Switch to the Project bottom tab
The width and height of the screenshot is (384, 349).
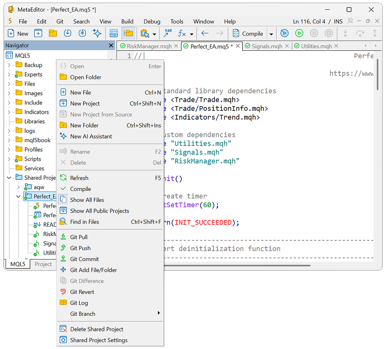point(43,264)
